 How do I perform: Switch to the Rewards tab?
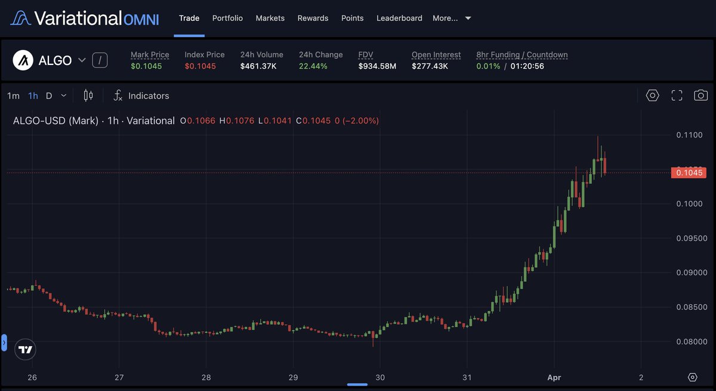[313, 18]
